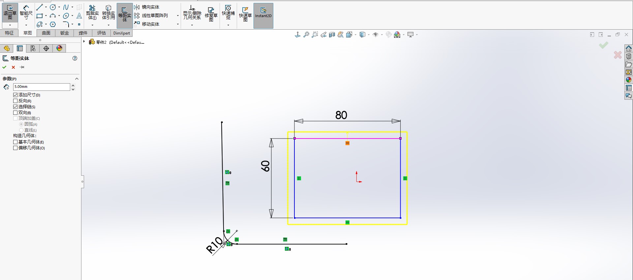
Task: Click the Section View icon
Action: (x=332, y=35)
